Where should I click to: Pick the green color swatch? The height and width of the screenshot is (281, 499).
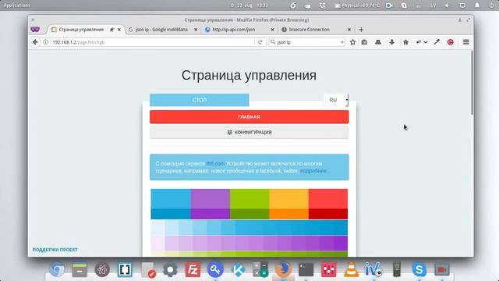click(x=249, y=199)
